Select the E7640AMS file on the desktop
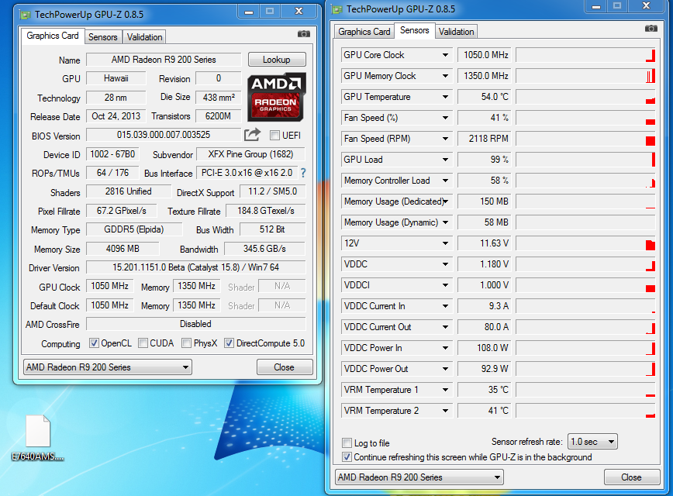The image size is (673, 496). tap(38, 438)
